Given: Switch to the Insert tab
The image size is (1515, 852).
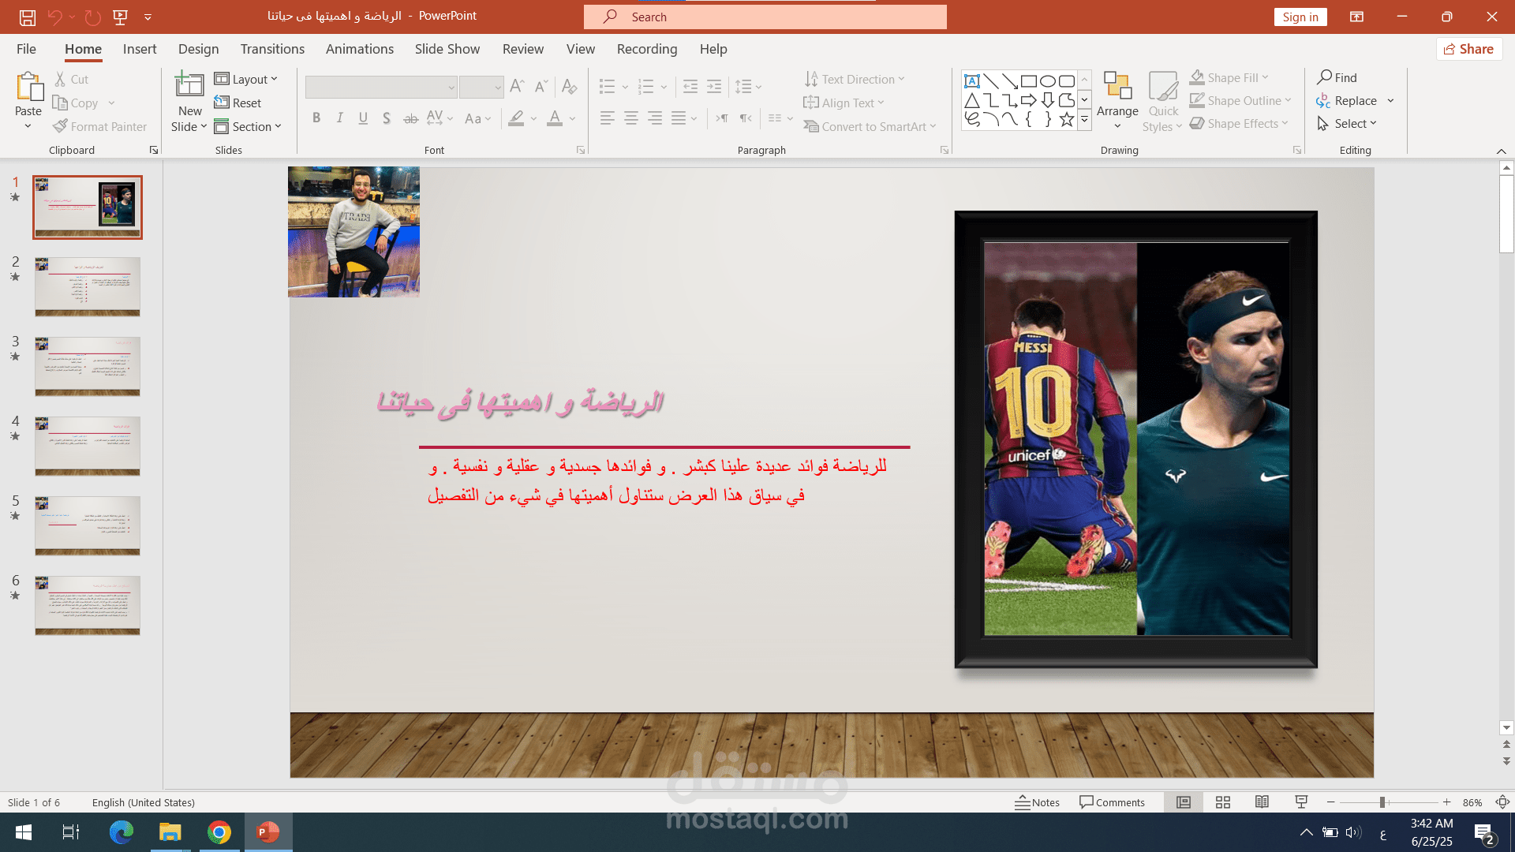Looking at the screenshot, I should [x=140, y=49].
